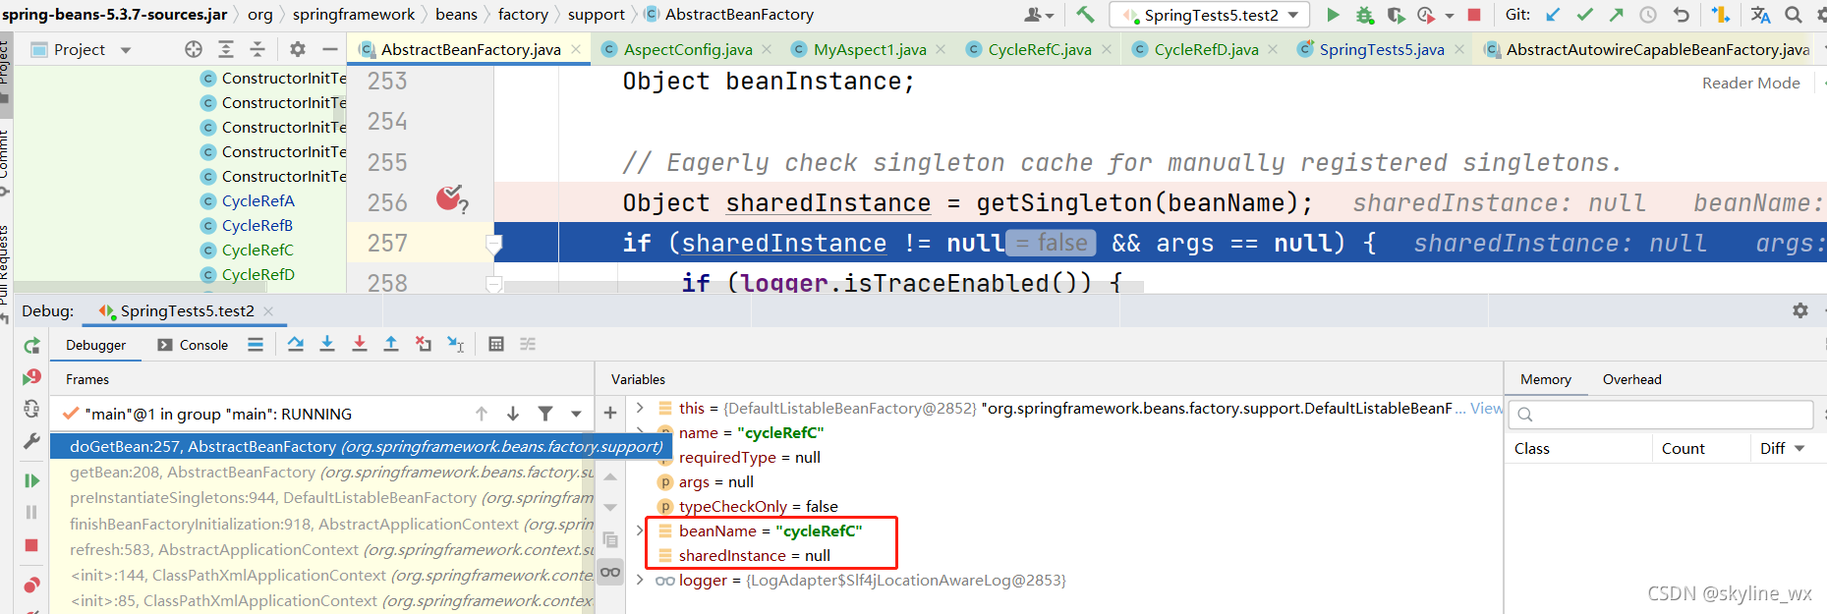Open Search Everywhere magnifier icon
Image resolution: width=1827 pixels, height=614 pixels.
pos(1794,15)
